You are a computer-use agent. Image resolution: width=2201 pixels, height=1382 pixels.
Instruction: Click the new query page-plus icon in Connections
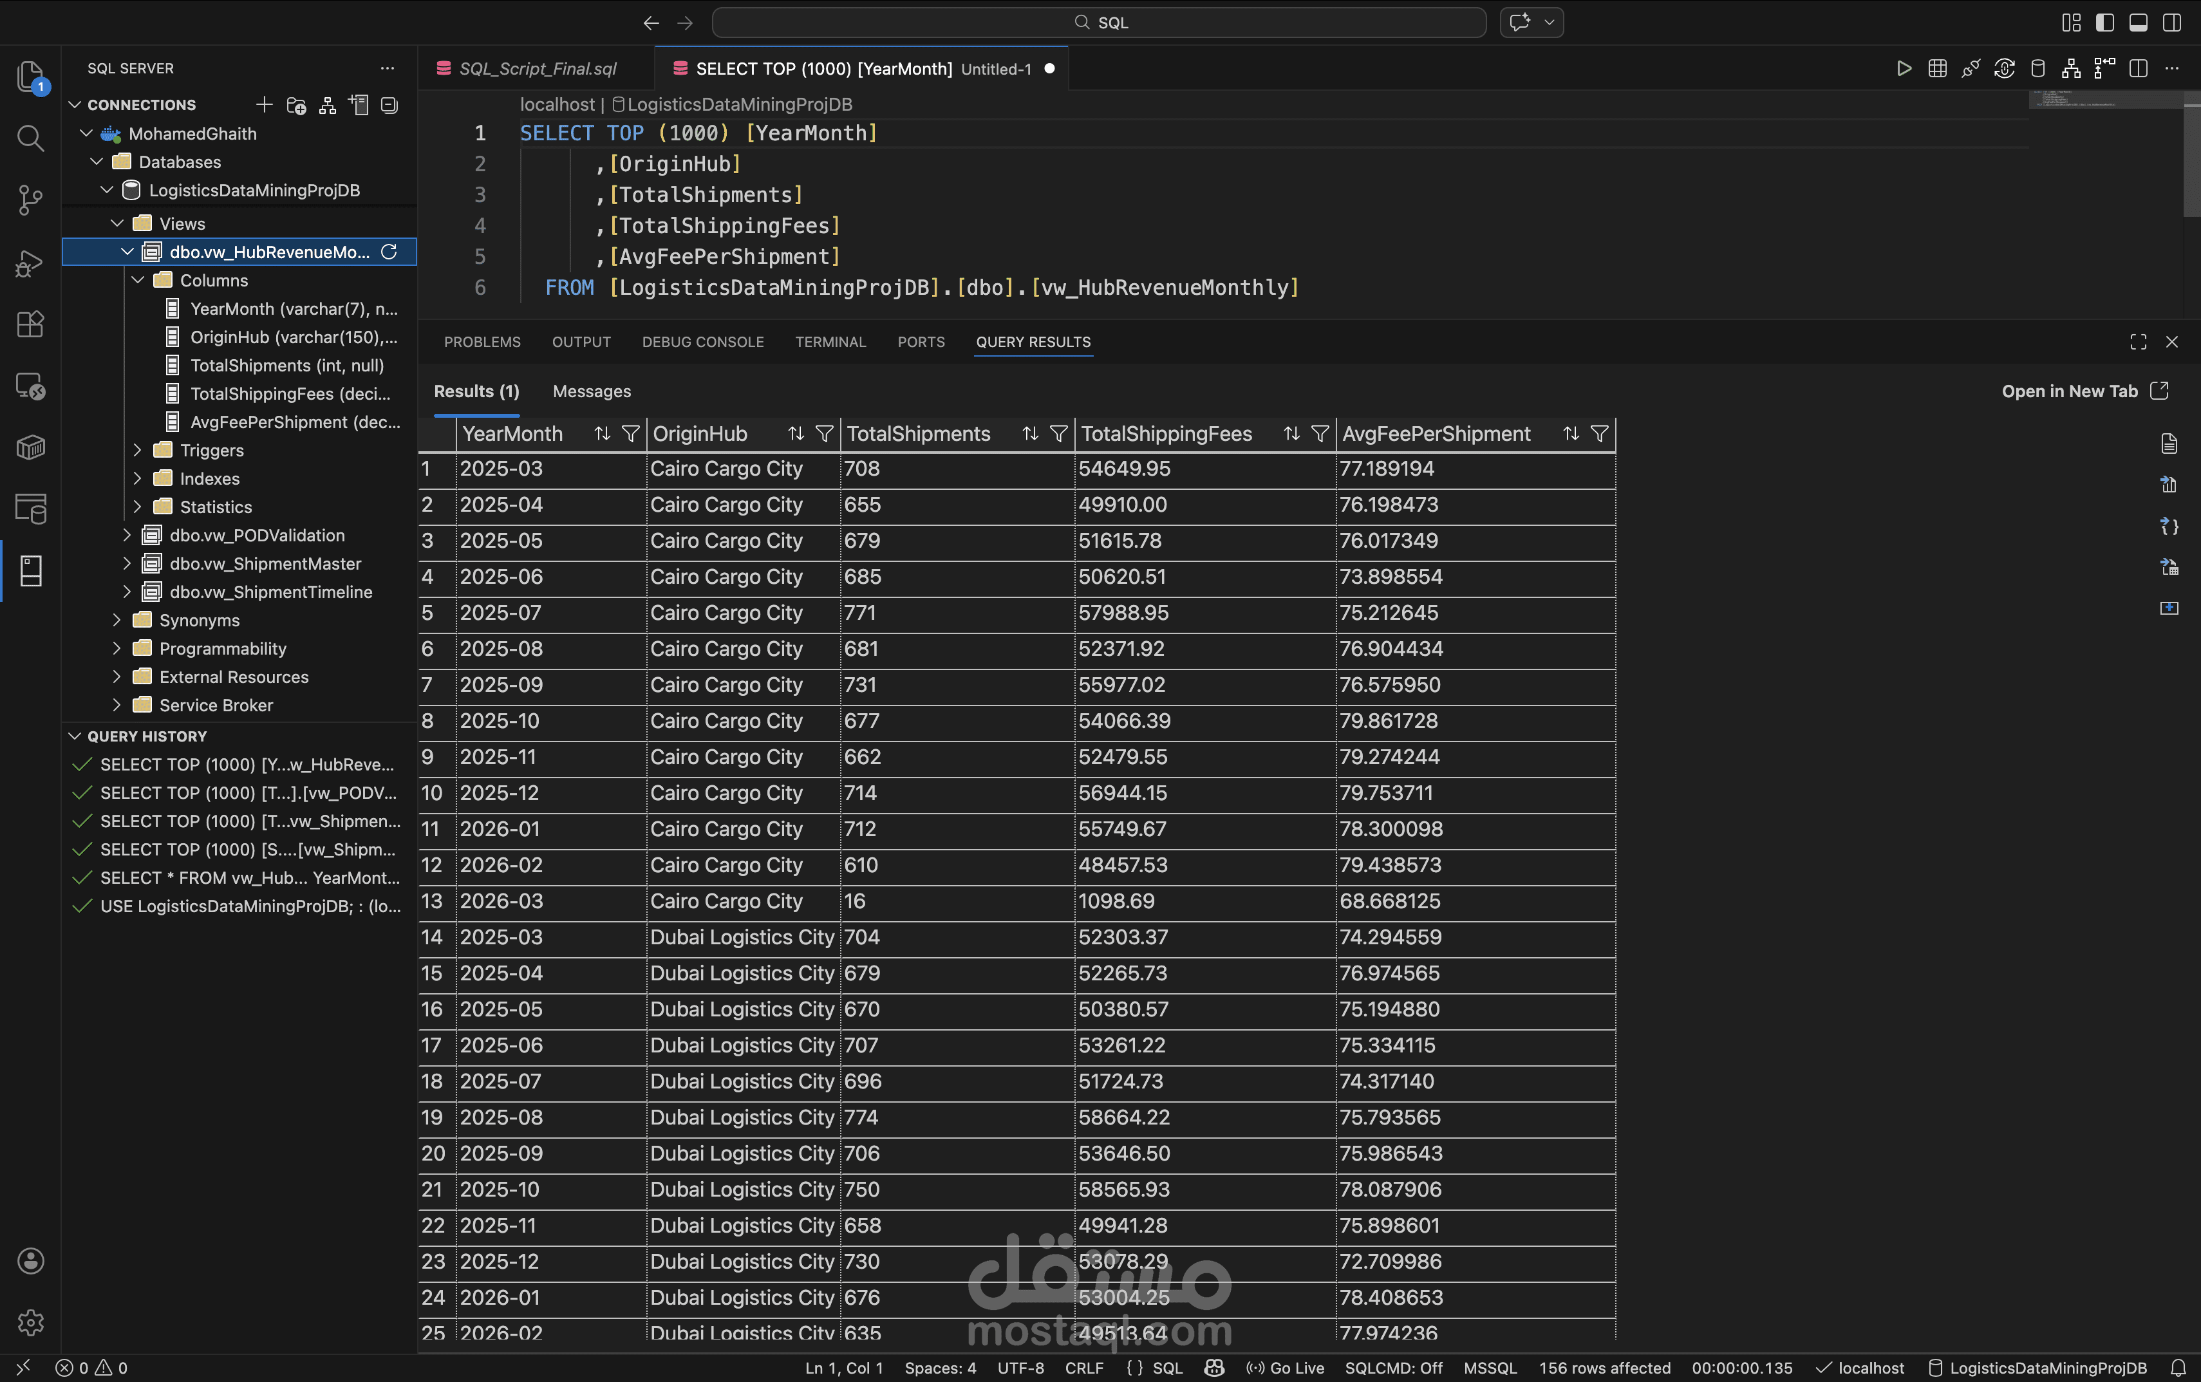[359, 105]
